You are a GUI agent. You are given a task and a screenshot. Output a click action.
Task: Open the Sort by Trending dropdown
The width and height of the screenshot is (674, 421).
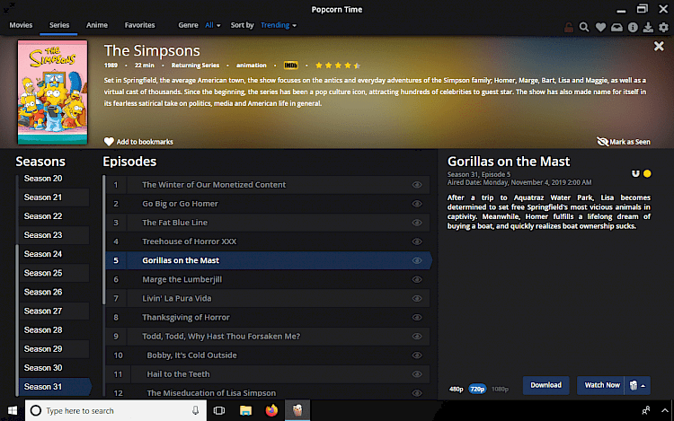(x=279, y=25)
